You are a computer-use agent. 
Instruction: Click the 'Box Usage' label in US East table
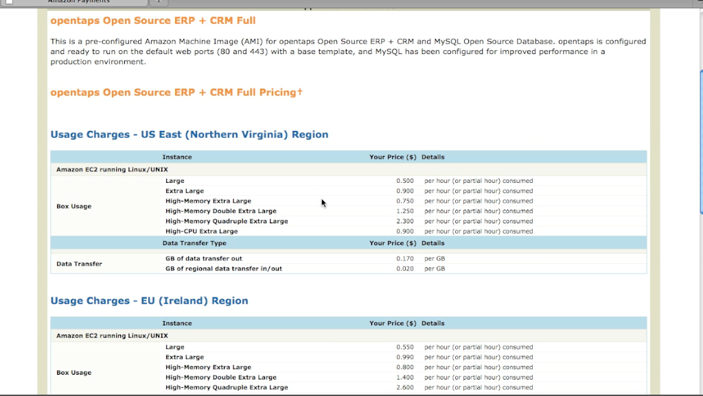[74, 206]
